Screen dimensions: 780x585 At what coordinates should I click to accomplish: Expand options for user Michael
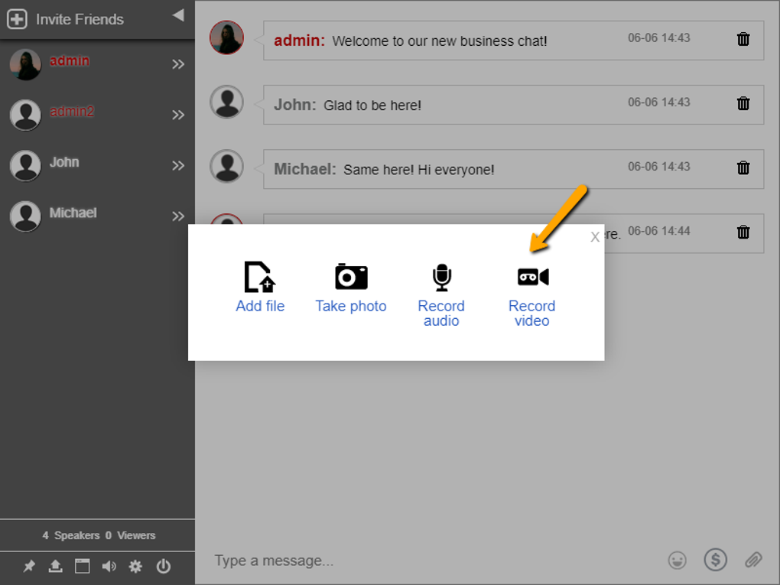point(178,216)
